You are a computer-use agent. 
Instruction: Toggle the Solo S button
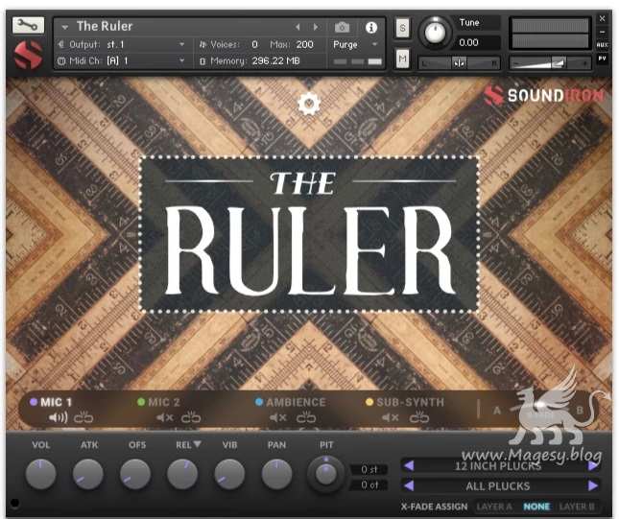click(x=402, y=28)
